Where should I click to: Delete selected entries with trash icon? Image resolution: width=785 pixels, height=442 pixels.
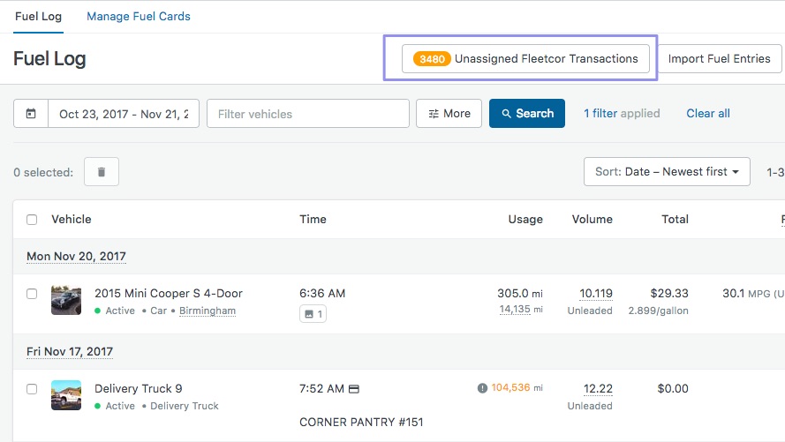pyautogui.click(x=102, y=172)
